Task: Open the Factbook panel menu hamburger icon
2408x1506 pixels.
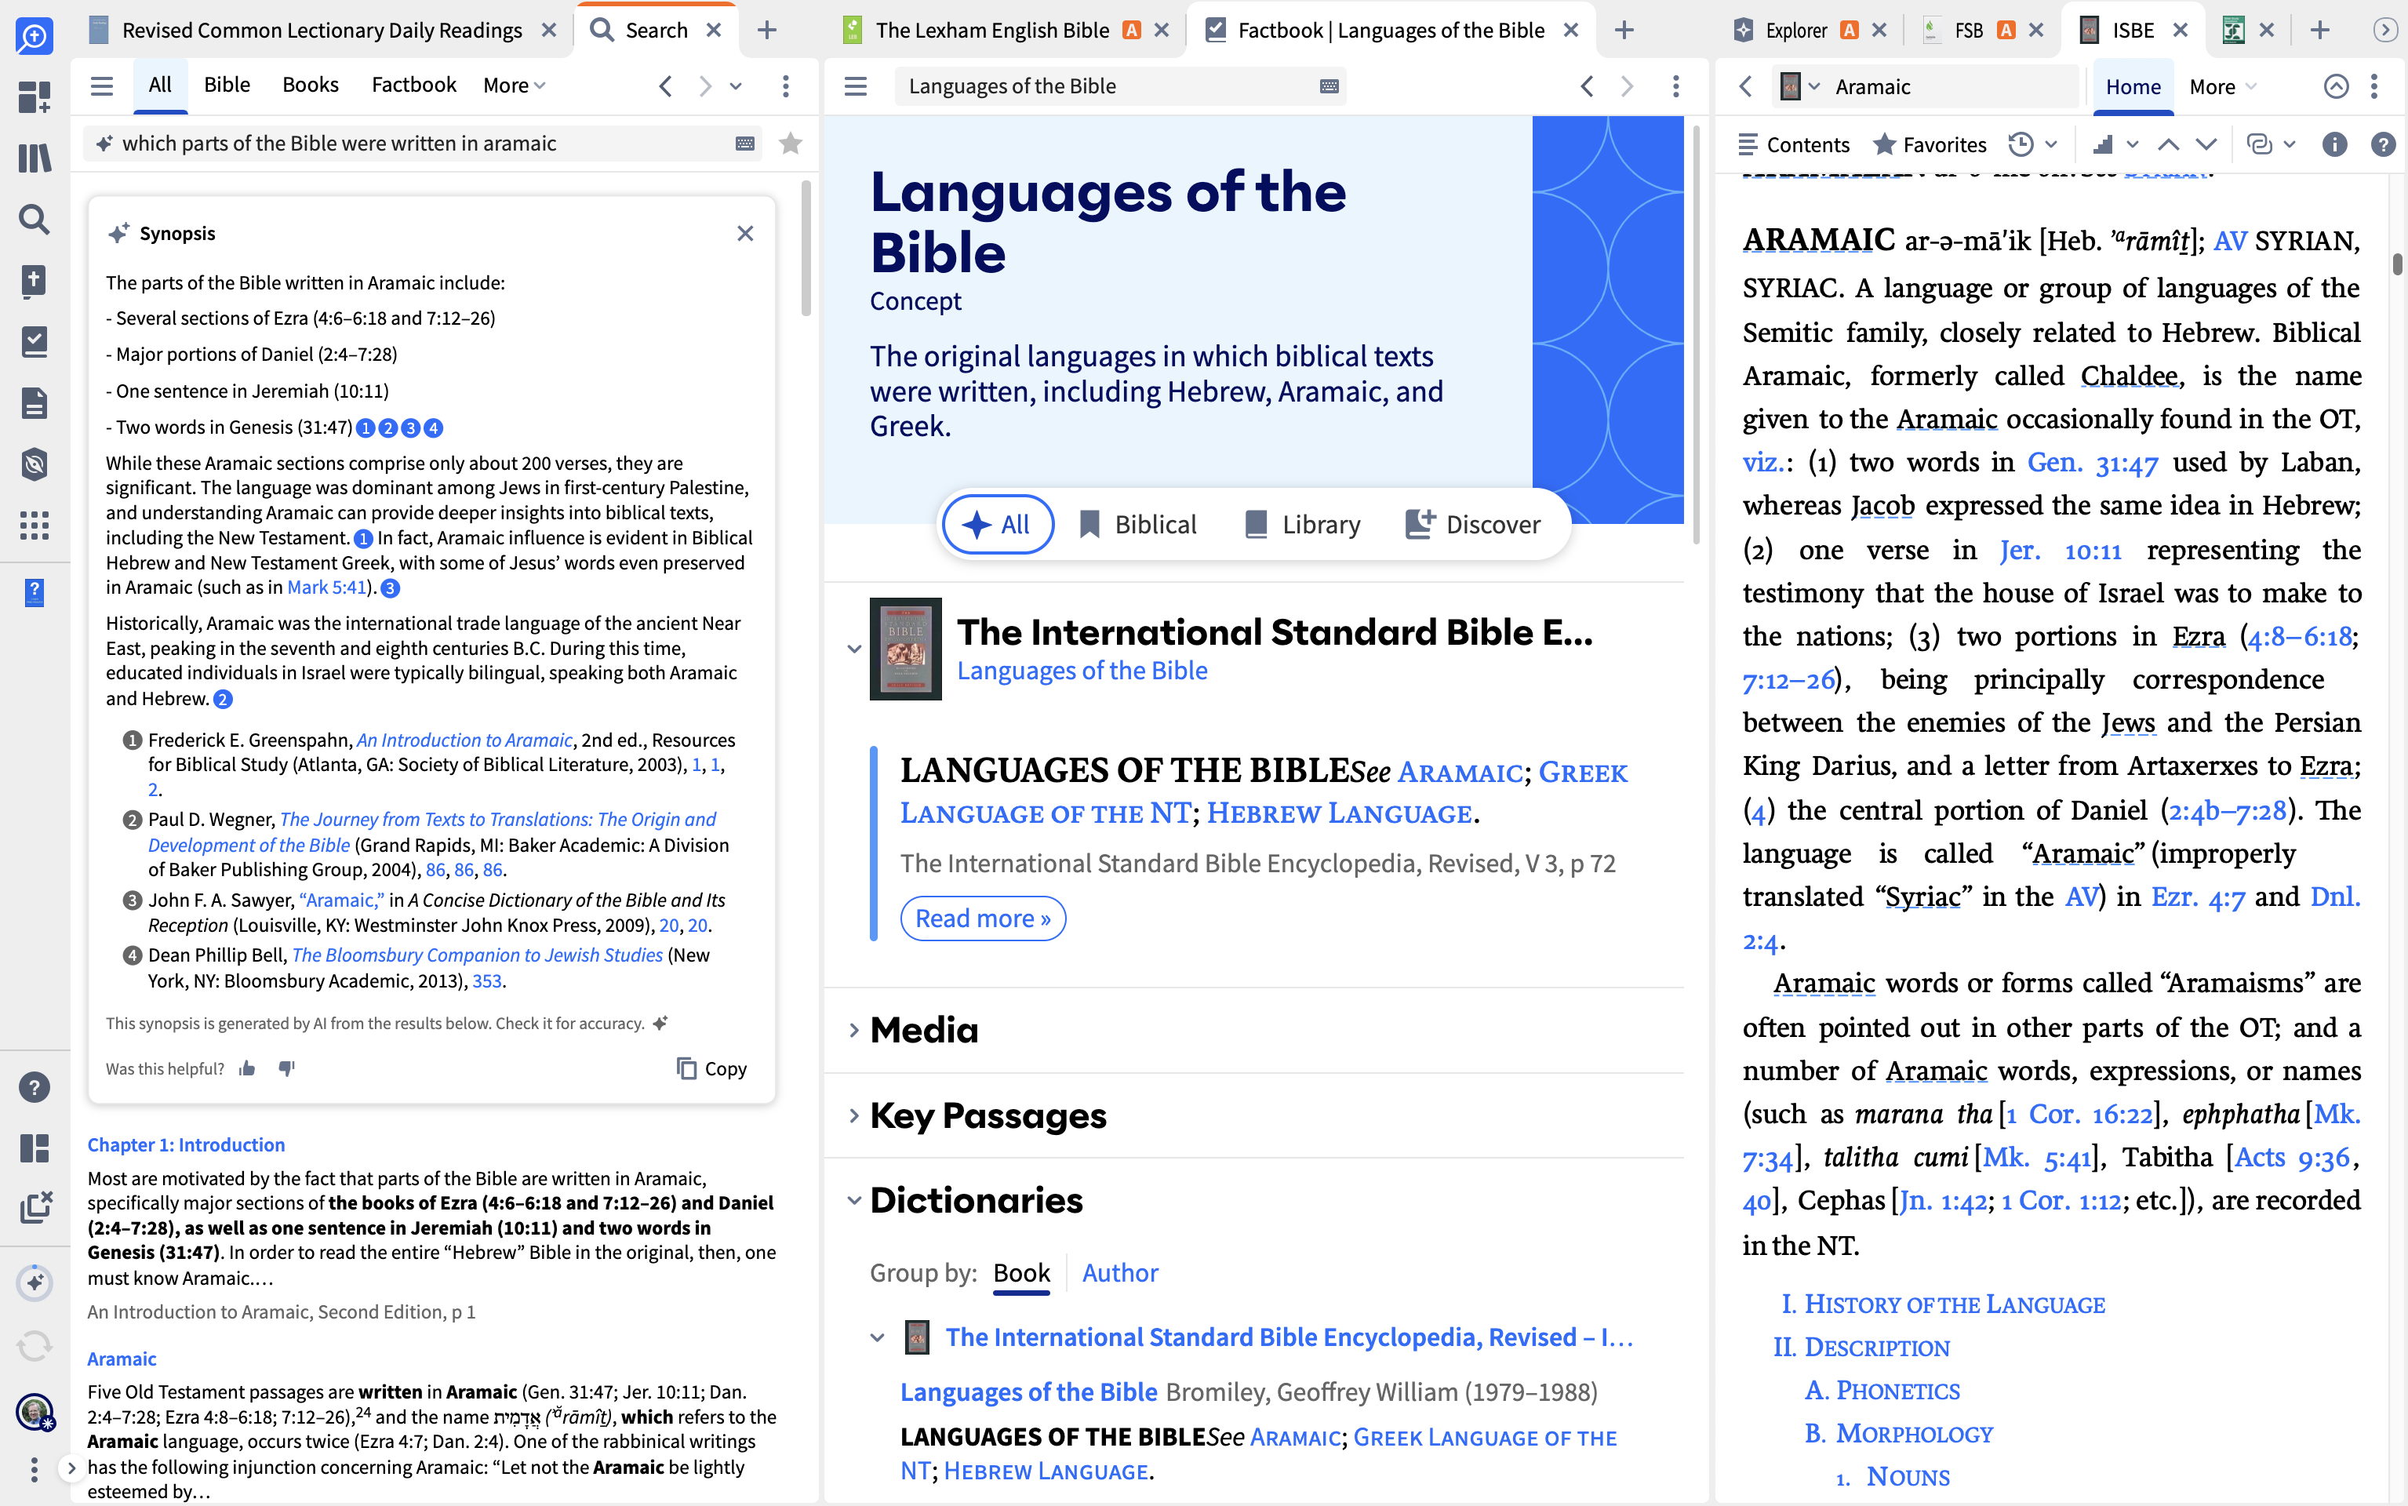Action: point(856,86)
